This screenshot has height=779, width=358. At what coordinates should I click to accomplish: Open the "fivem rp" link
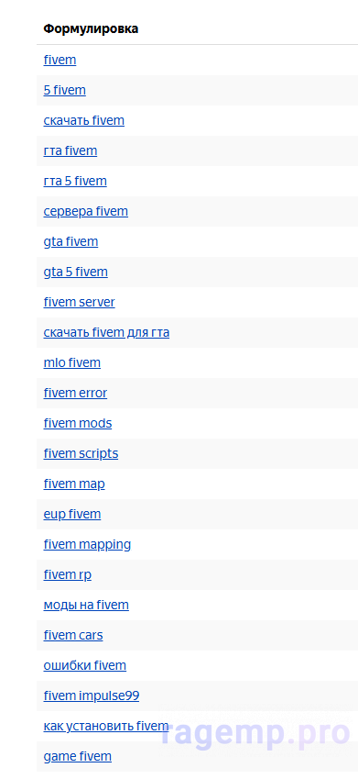coord(68,575)
